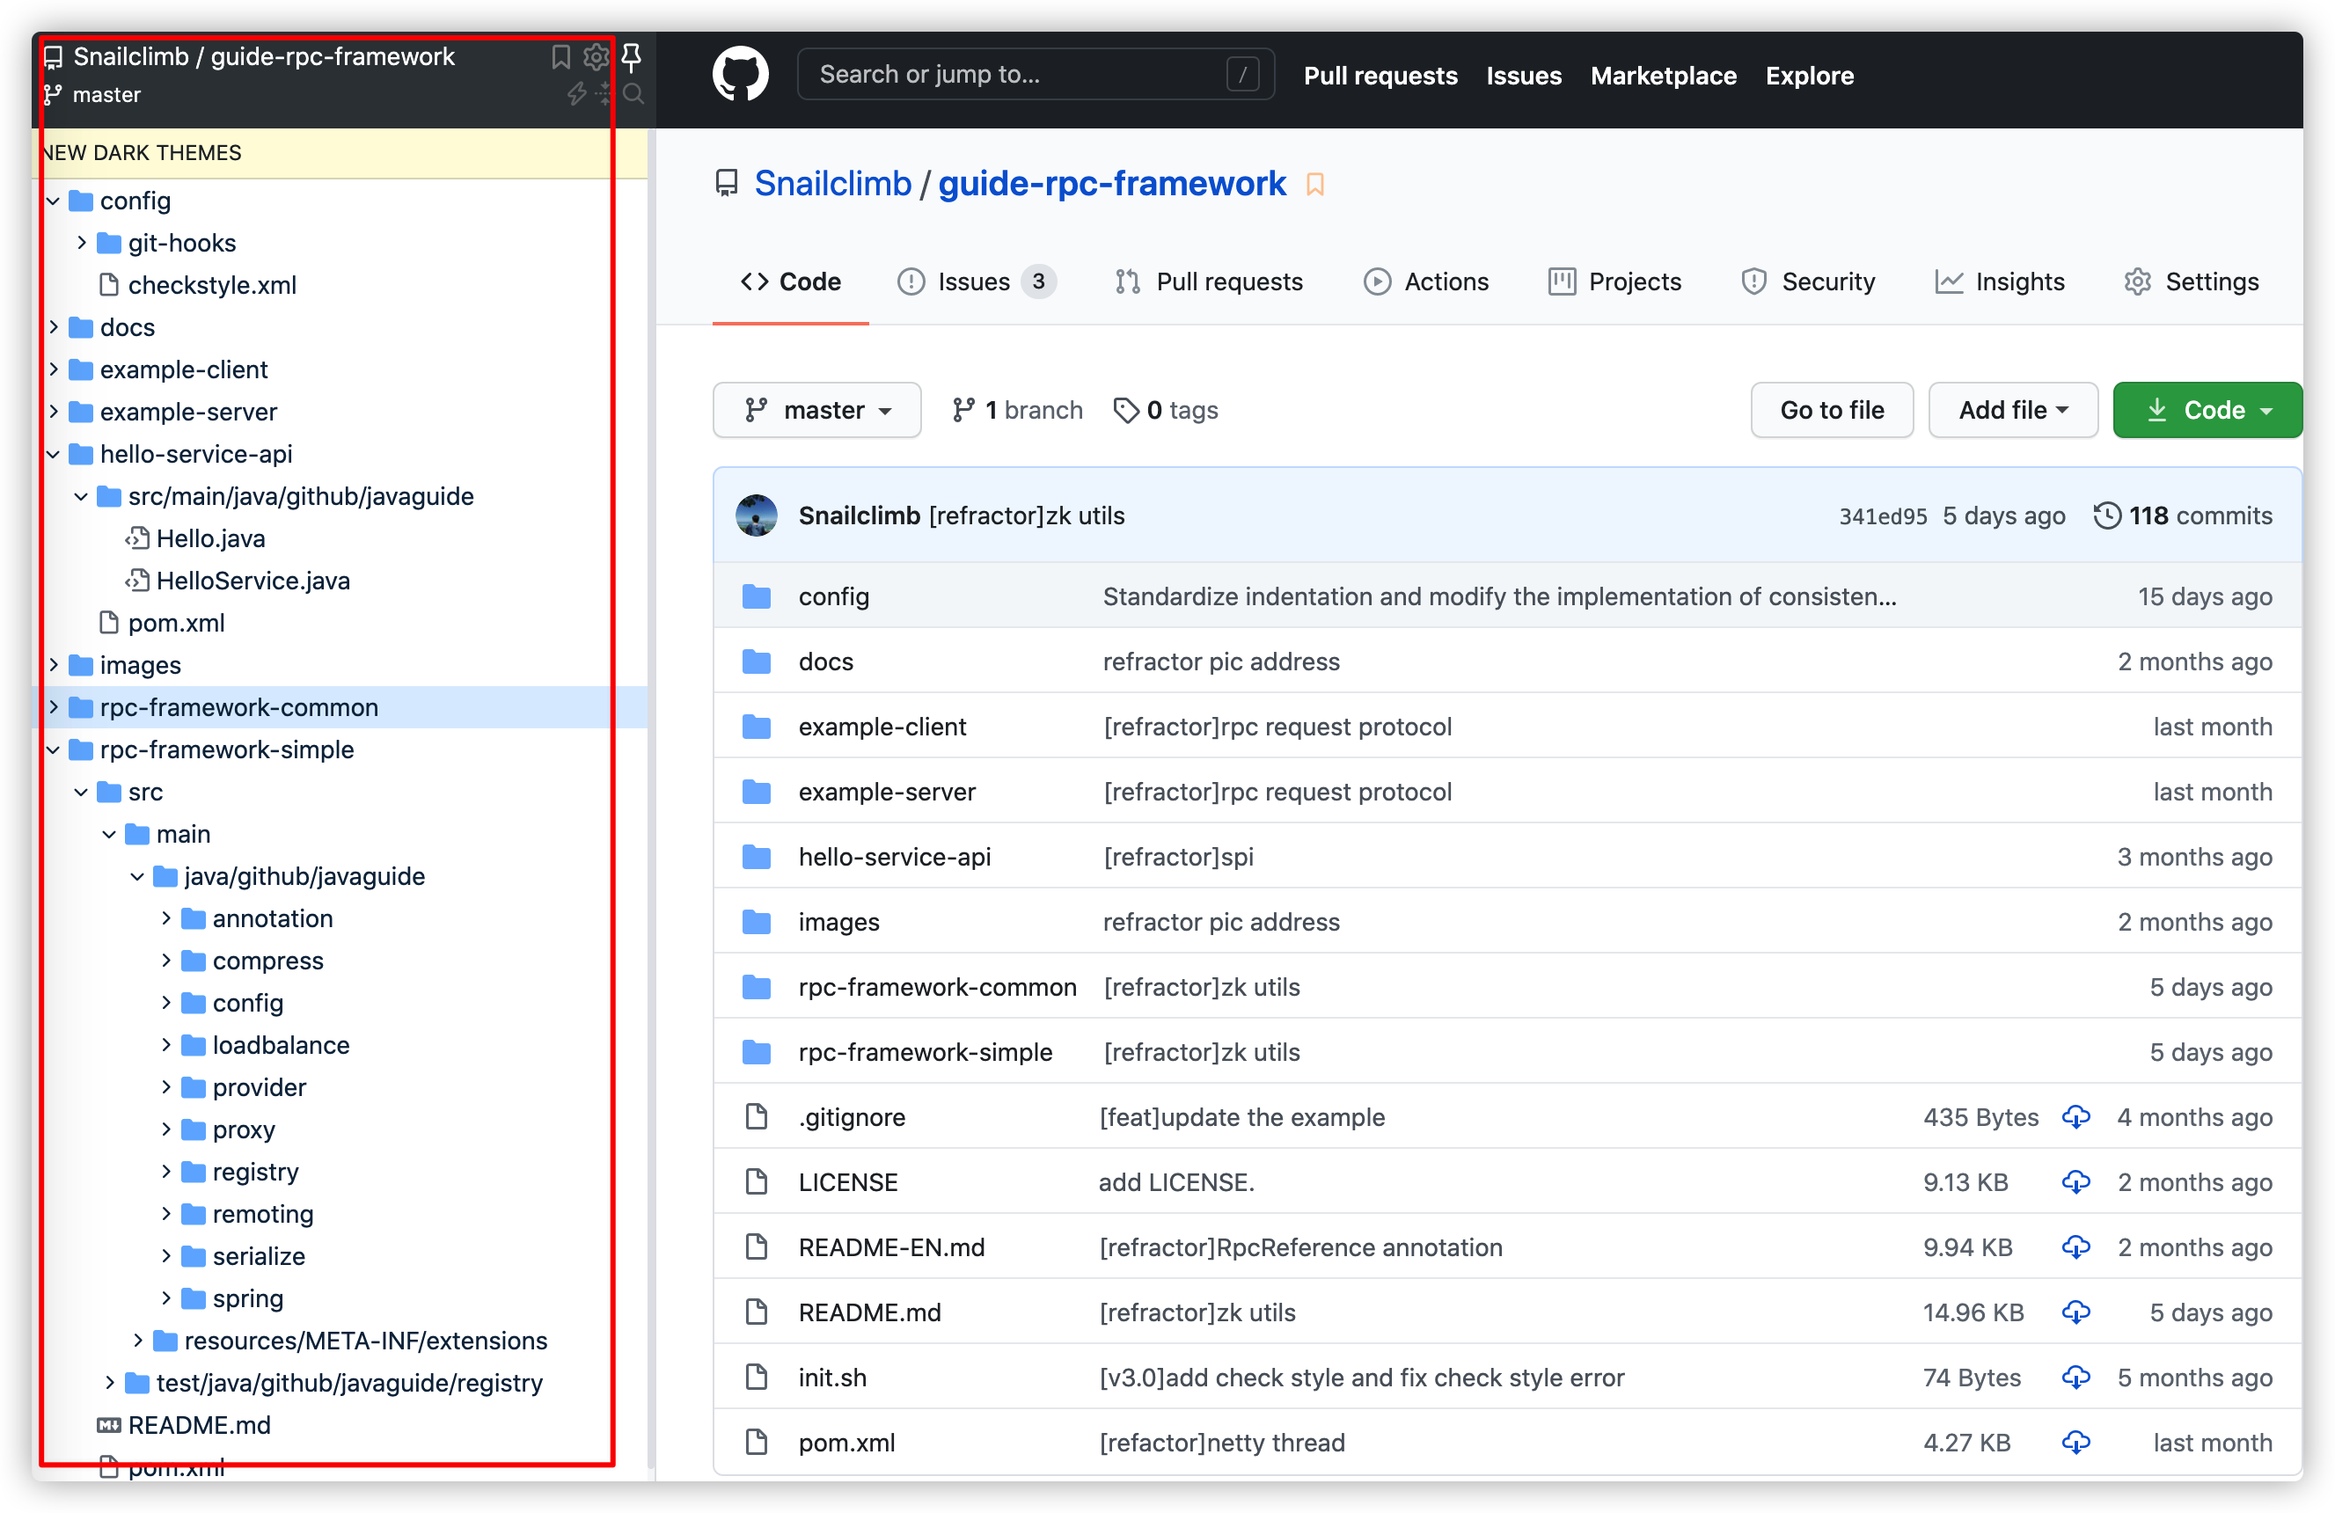The image size is (2335, 1513).
Task: Click the GitHub home/octocat icon
Action: (x=742, y=73)
